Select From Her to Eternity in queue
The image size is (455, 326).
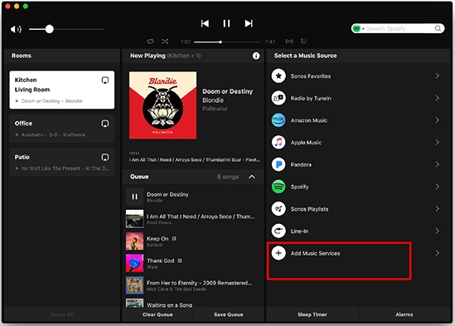(193, 285)
